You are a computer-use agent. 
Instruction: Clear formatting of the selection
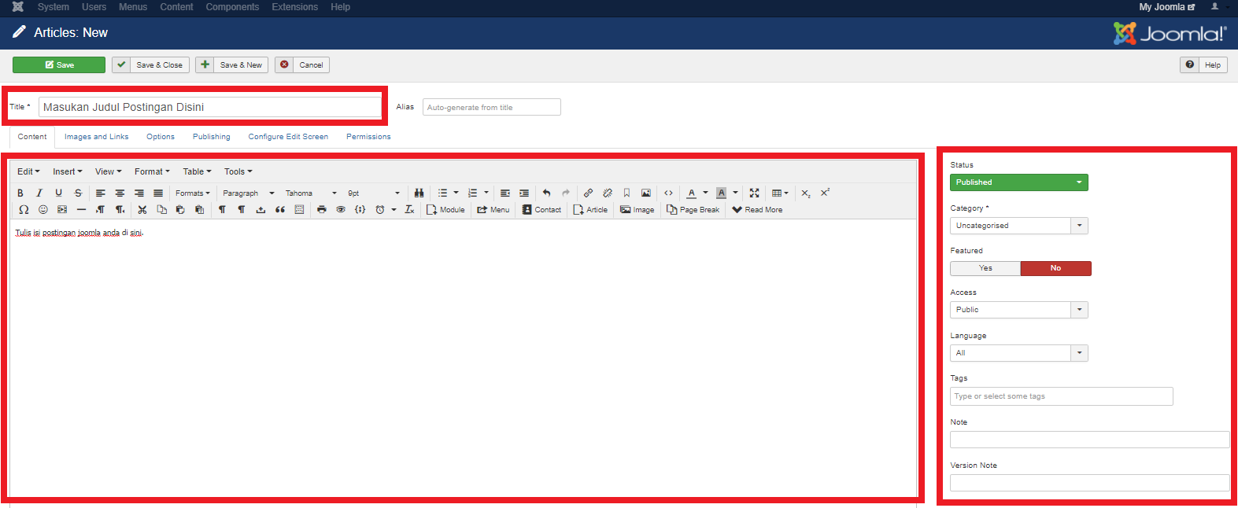click(409, 209)
